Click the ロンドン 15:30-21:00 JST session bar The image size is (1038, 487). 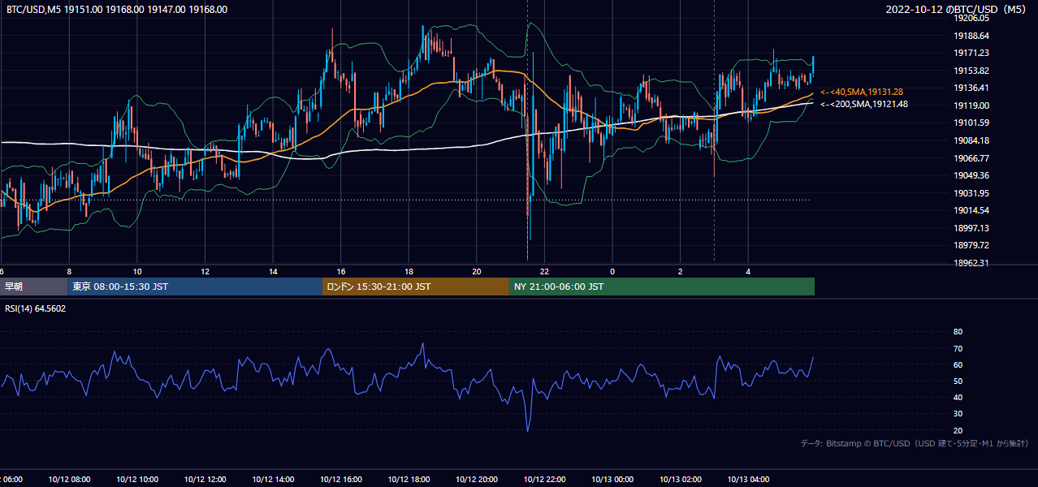416,287
